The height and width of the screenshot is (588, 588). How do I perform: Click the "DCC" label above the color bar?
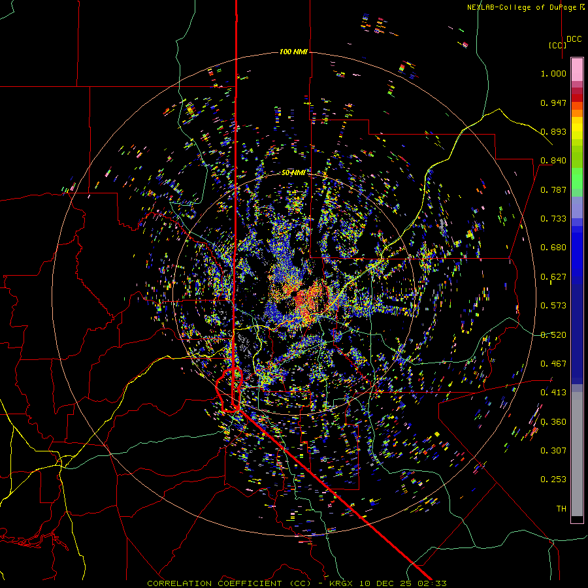[574, 39]
